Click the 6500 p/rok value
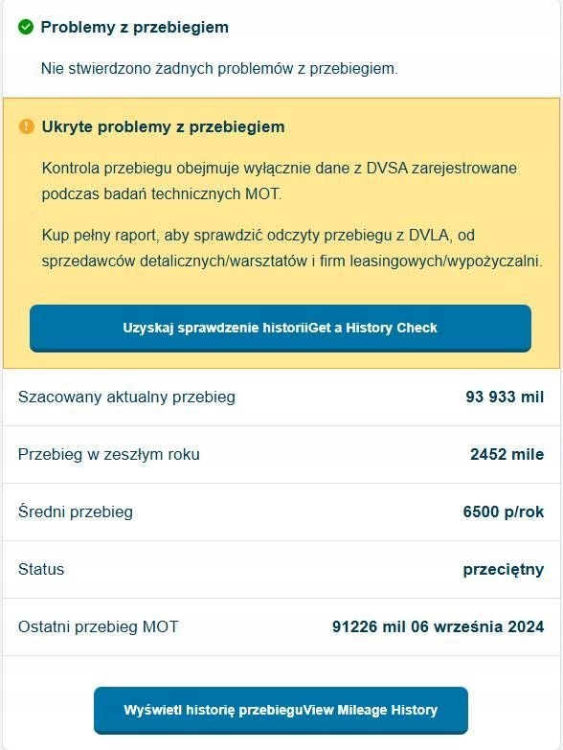The width and height of the screenshot is (563, 750). pos(504,511)
